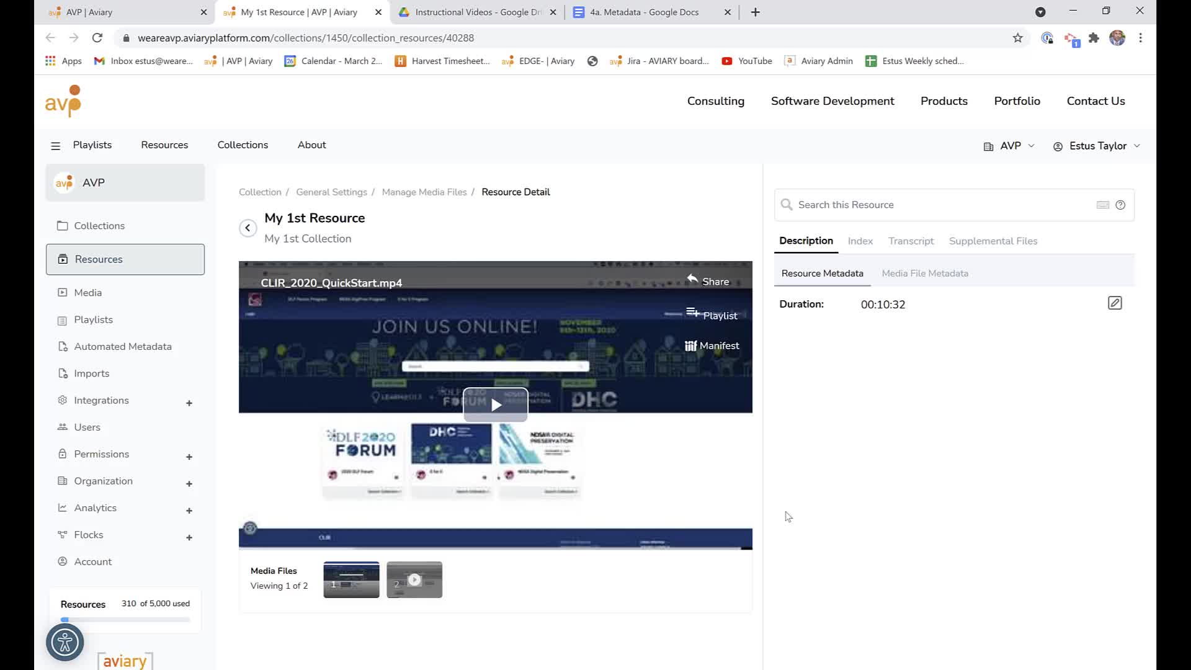The image size is (1191, 670).
Task: Click the edit metadata pencil icon
Action: point(1115,303)
